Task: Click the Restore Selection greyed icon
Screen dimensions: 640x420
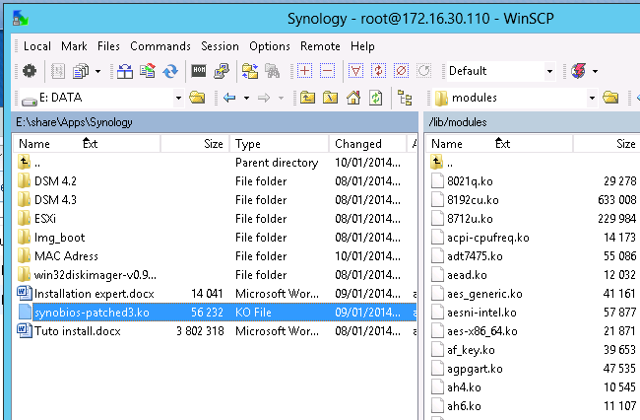Action: [424, 71]
